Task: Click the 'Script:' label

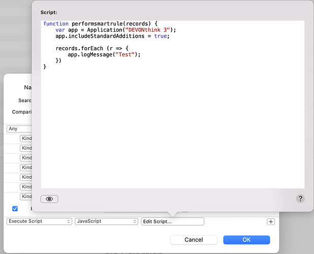Action: point(49,12)
